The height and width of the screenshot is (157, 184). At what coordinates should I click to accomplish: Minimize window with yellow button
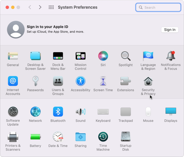click(x=13, y=7)
